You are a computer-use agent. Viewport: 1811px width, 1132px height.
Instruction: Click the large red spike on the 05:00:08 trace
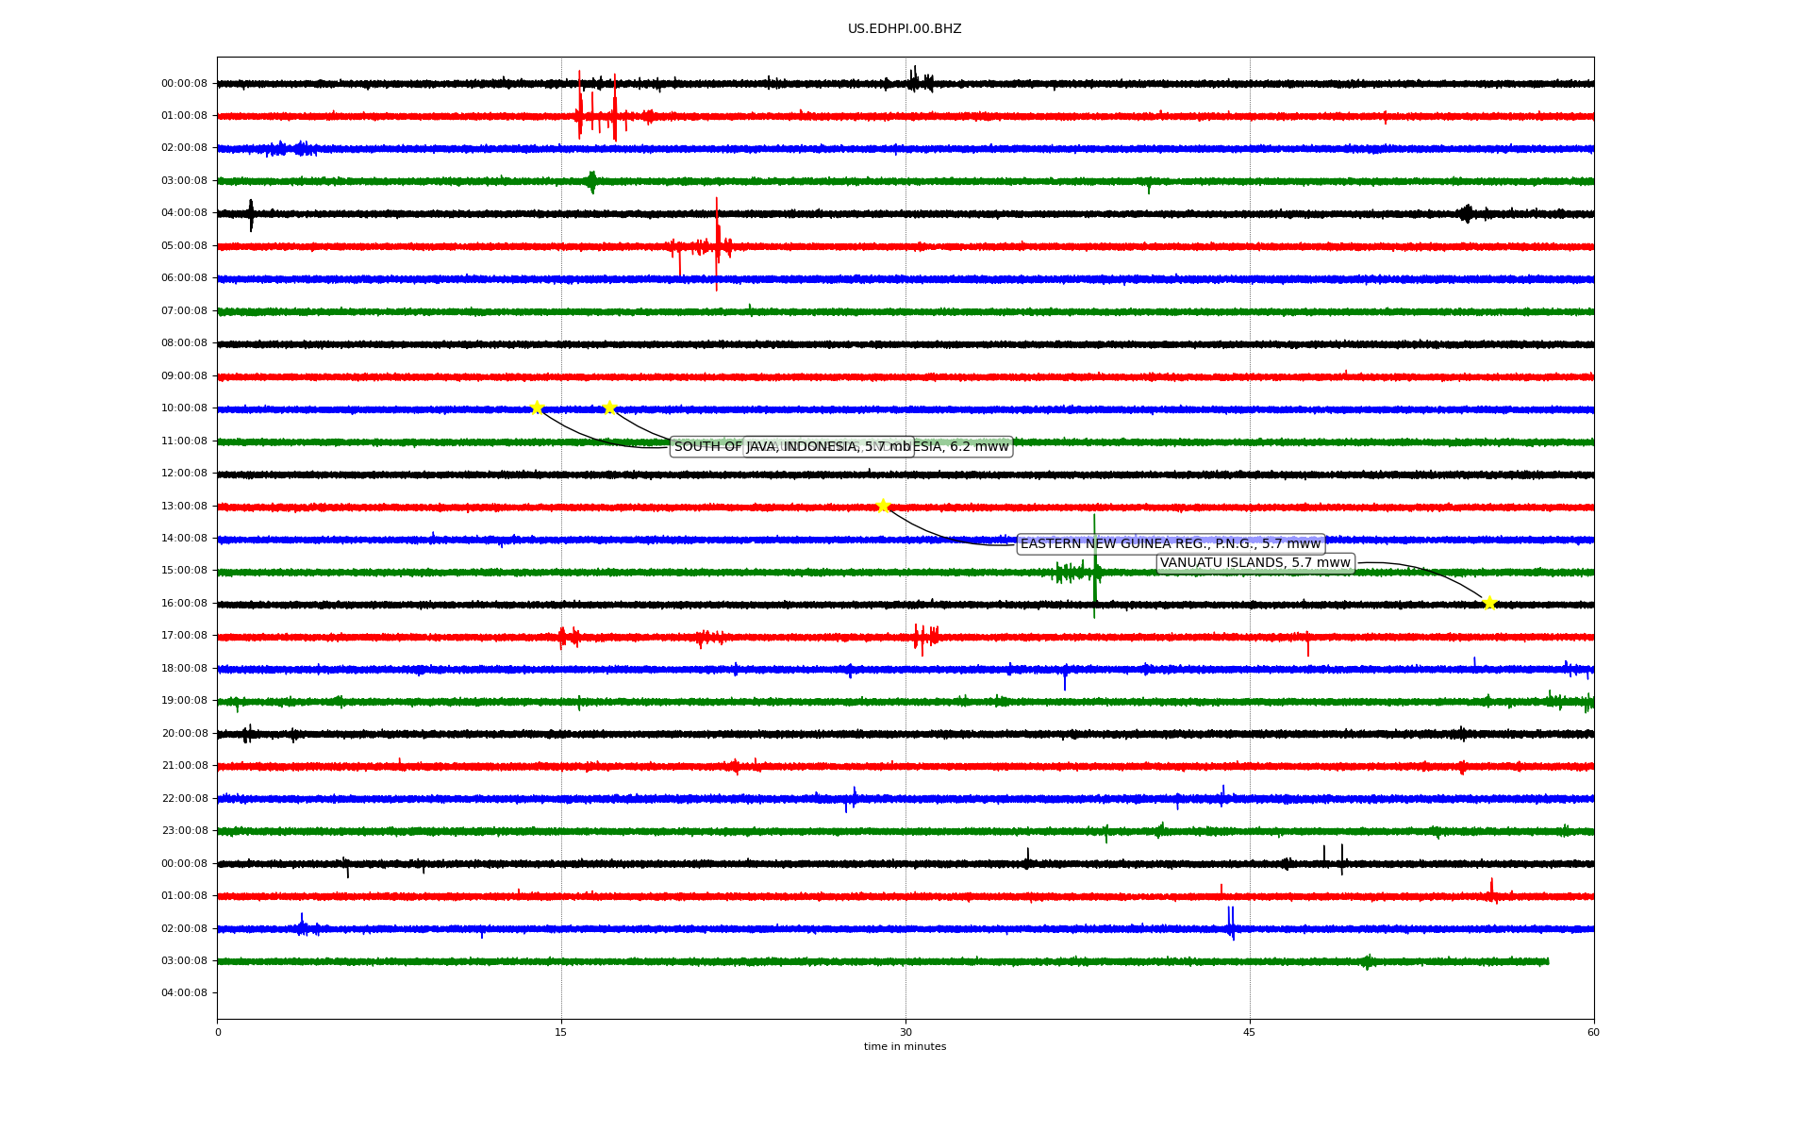tap(717, 244)
